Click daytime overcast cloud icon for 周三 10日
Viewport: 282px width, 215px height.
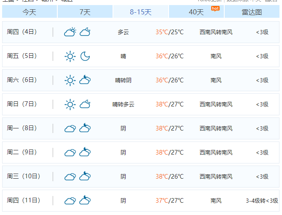coord(70,177)
